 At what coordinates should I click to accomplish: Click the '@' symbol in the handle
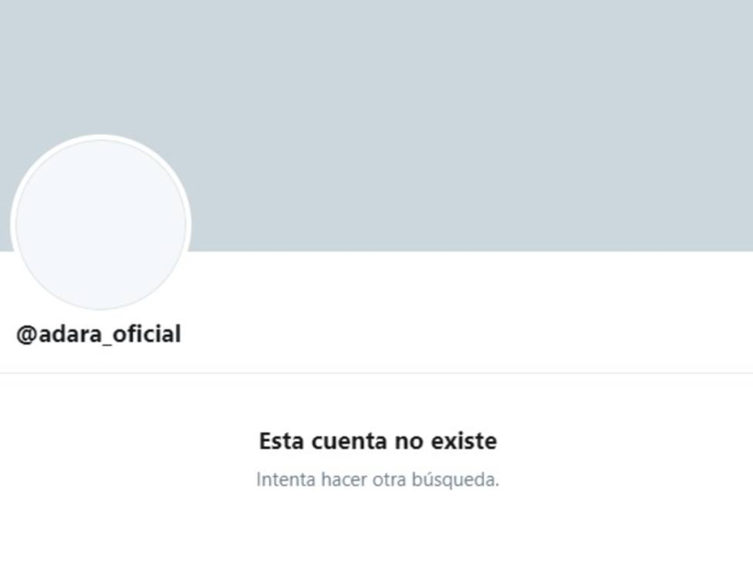click(26, 335)
